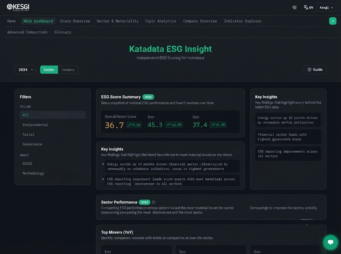This screenshot has width=341, height=254.
Task: Open the Soc top movers card
Action: tap(211, 250)
